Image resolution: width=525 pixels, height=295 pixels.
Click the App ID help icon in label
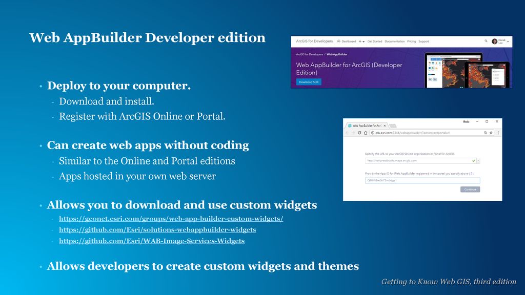coord(472,174)
